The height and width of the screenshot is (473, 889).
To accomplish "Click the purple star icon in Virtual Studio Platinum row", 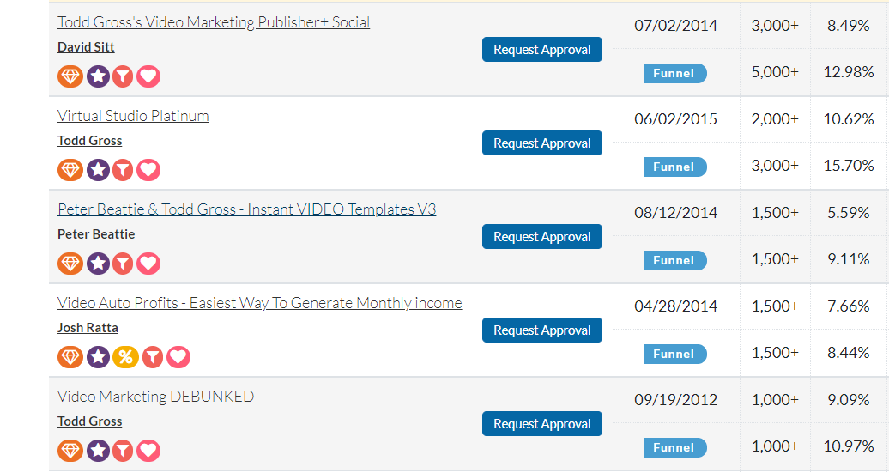I will pyautogui.click(x=98, y=170).
